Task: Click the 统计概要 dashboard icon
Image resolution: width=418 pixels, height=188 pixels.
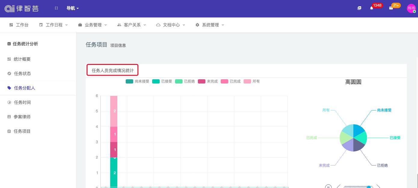Action: [9, 59]
